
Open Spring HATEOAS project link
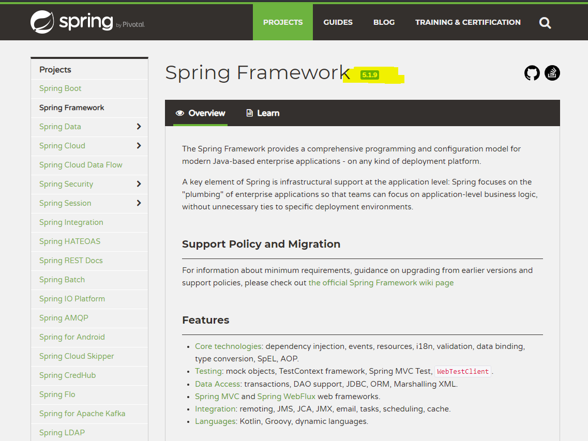(x=70, y=241)
